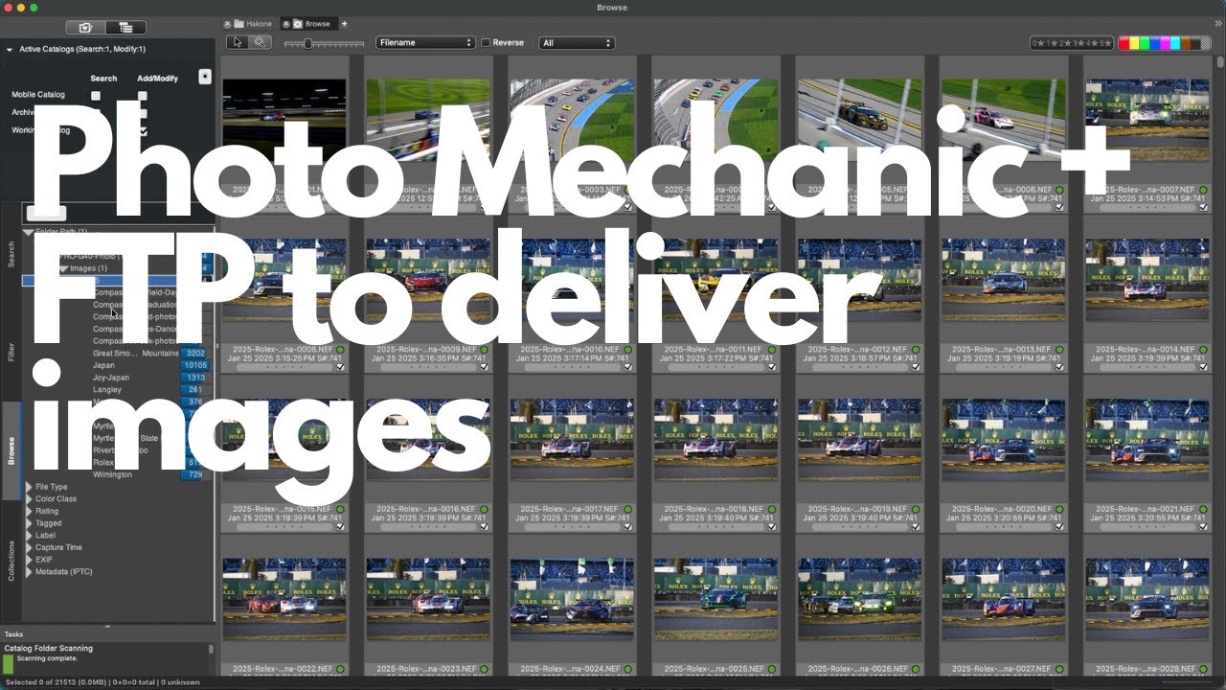Image resolution: width=1226 pixels, height=690 pixels.
Task: Collapse the Active Catalogs section
Action: pos(9,49)
